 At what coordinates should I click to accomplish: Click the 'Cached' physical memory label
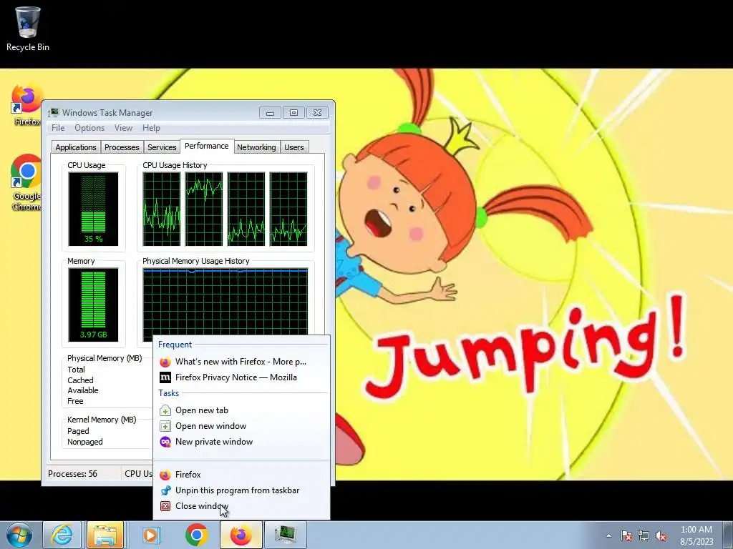[x=80, y=380]
